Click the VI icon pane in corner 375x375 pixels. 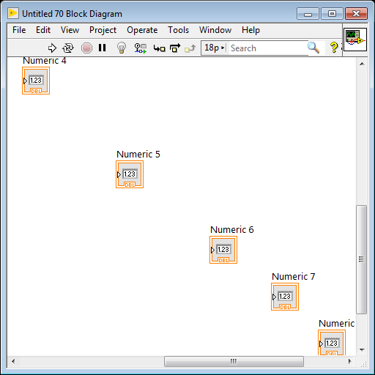(x=355, y=40)
